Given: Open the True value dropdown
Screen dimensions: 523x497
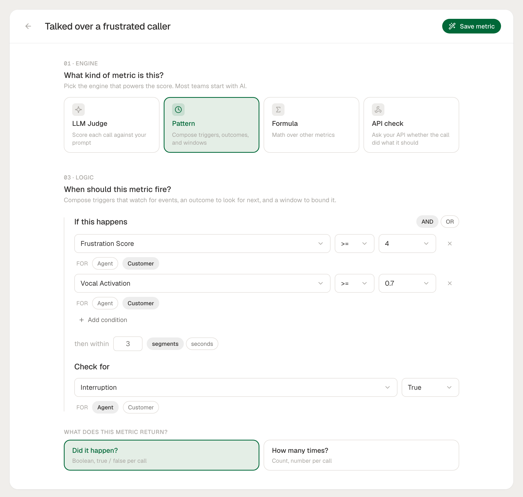Looking at the screenshot, I should click(x=430, y=387).
